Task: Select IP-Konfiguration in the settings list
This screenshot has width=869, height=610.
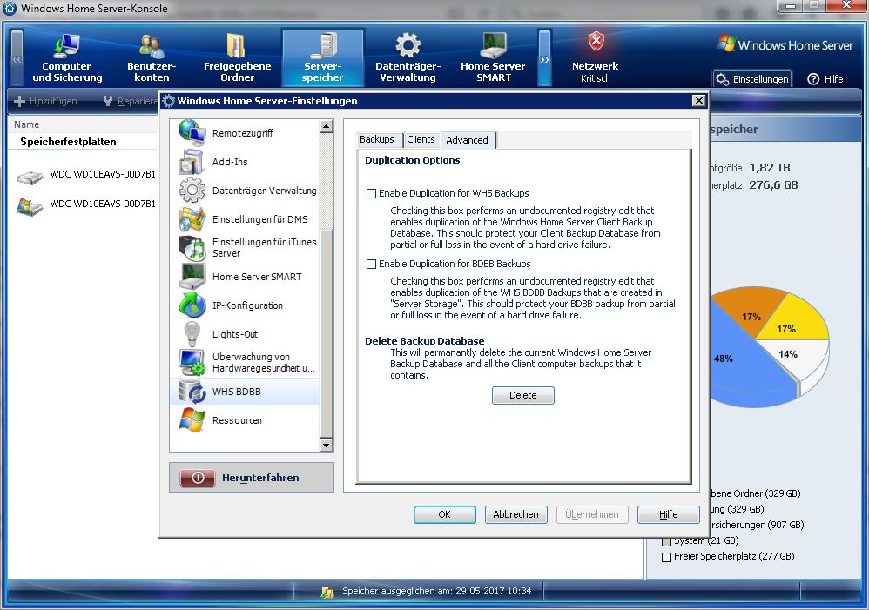Action: [245, 305]
